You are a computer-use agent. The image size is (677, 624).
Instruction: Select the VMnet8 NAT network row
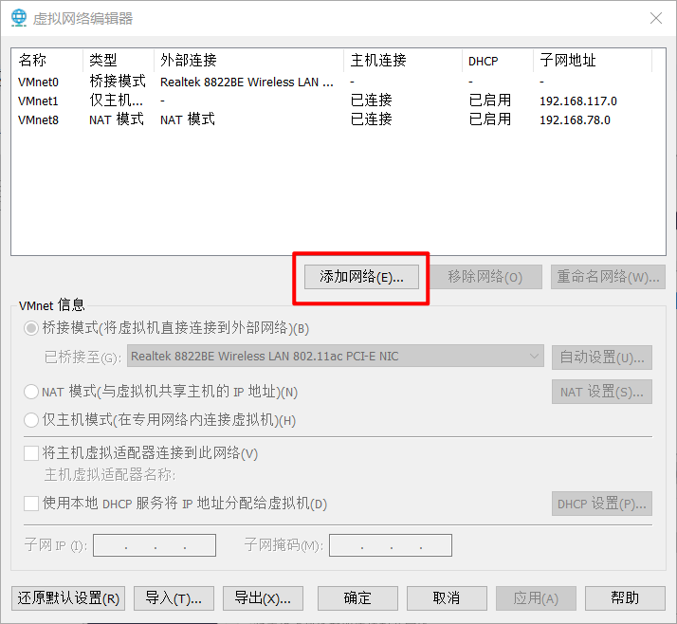pyautogui.click(x=38, y=119)
